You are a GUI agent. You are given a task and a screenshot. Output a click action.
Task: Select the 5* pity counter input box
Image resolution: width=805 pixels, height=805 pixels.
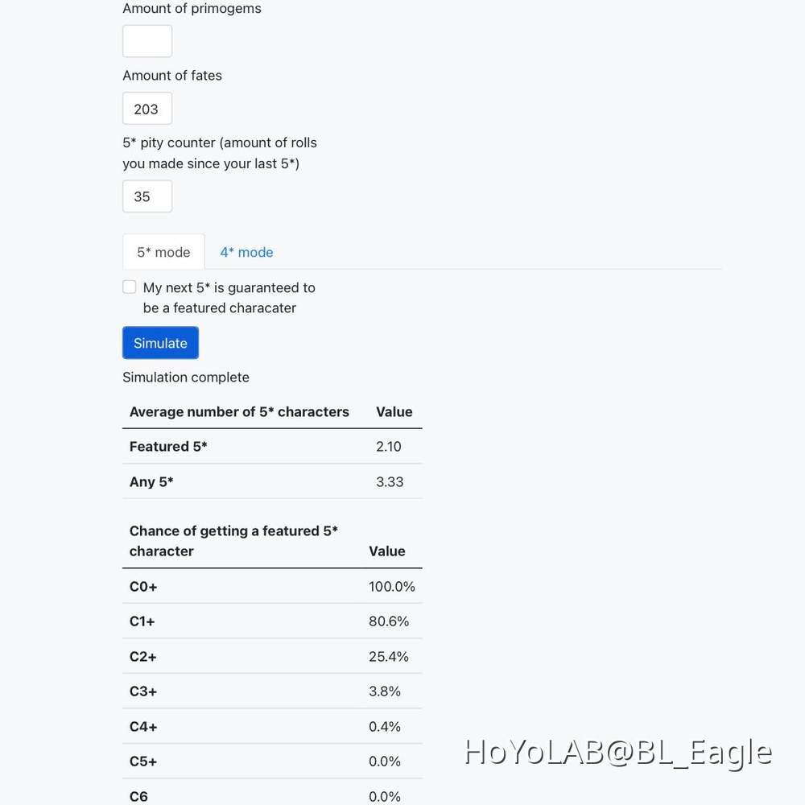click(147, 196)
